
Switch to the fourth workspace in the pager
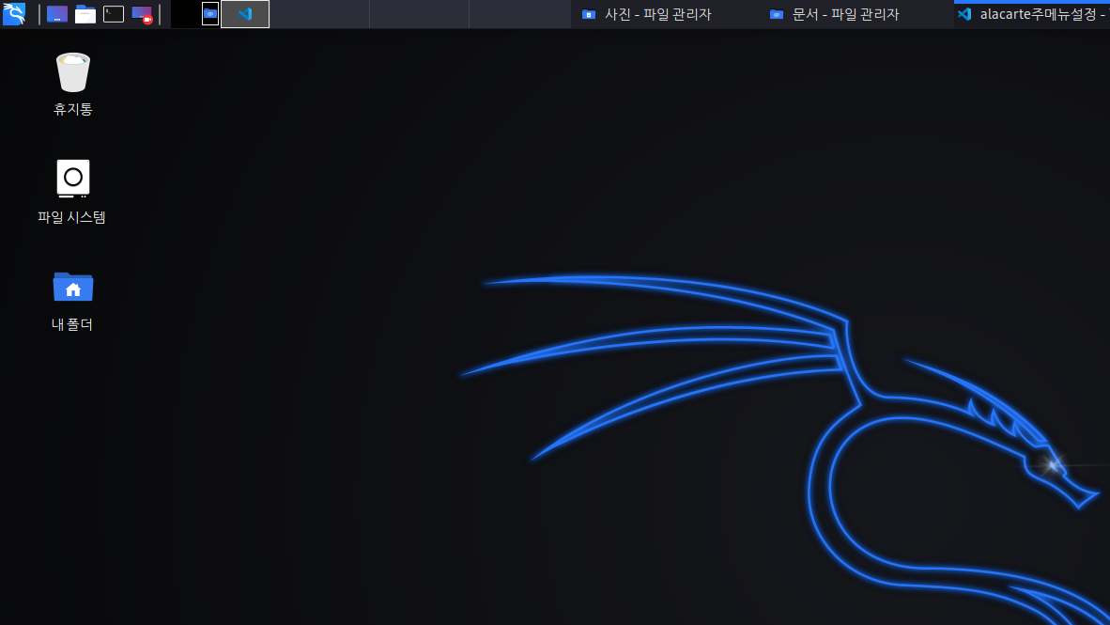(x=519, y=14)
